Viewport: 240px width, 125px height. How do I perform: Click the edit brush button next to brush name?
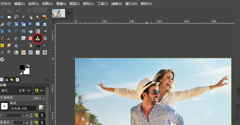(x=41, y=107)
